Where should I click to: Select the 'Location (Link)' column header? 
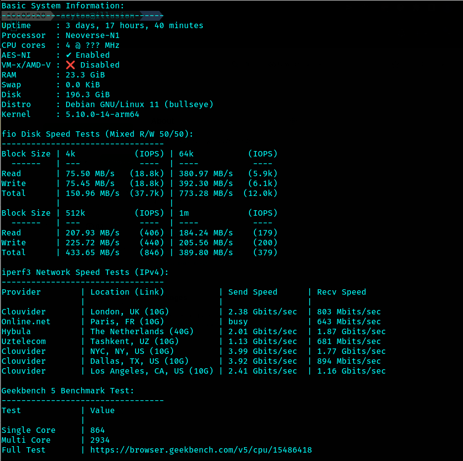tap(127, 292)
